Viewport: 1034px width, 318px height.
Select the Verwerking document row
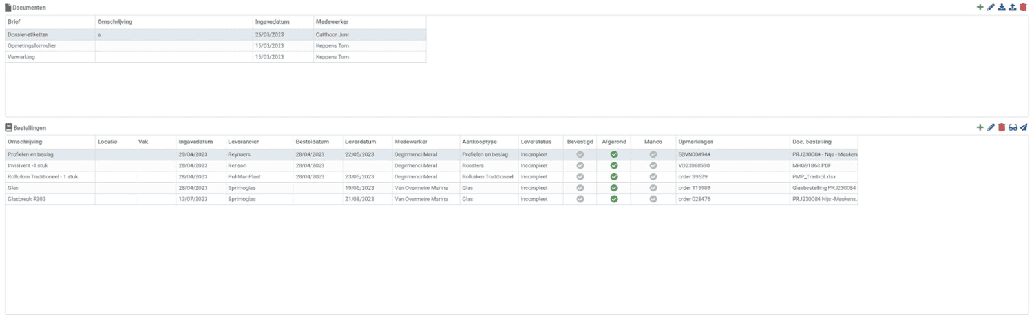tap(21, 57)
